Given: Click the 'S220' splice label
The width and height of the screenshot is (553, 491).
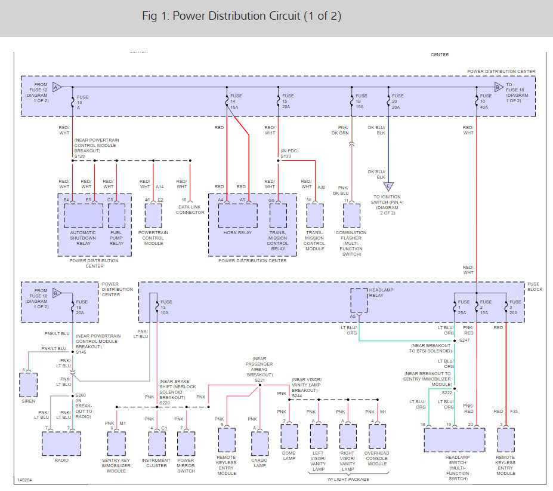Looking at the screenshot, I should coord(164,403).
